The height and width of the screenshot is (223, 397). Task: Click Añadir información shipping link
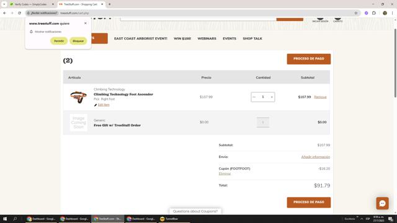pos(316,157)
